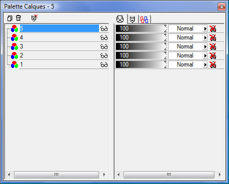This screenshot has width=229, height=184.
Task: Click the lock transparency icon for layer 5
Action: point(213,28)
